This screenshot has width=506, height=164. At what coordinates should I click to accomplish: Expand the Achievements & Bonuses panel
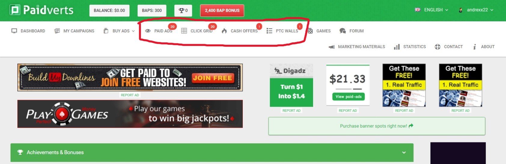pyautogui.click(x=212, y=153)
